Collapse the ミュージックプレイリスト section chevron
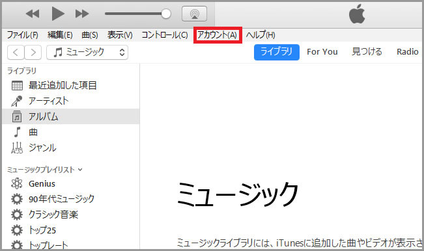Screen dimensions: 424x251 (x=80, y=170)
